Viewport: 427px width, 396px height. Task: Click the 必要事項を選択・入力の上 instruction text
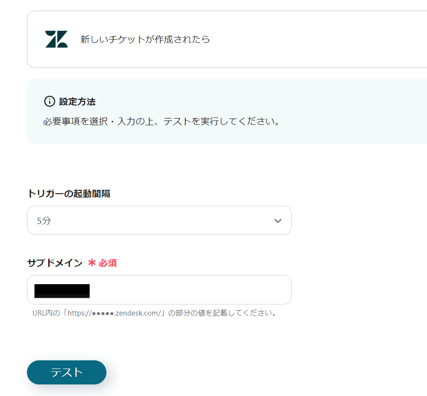click(x=162, y=121)
